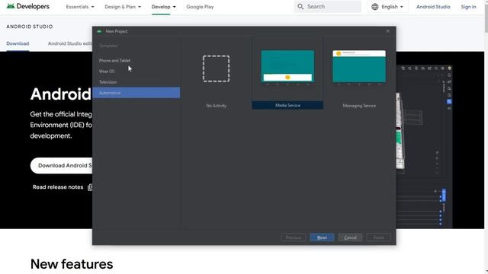Click the Android icon in dialog title

tap(99, 31)
